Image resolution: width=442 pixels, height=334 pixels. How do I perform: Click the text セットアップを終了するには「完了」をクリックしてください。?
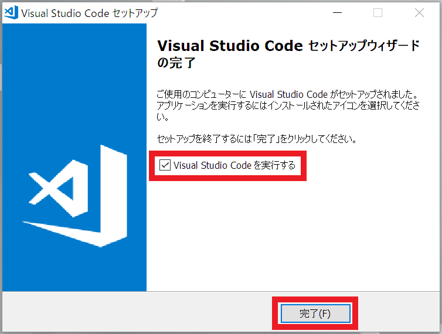coord(257,139)
